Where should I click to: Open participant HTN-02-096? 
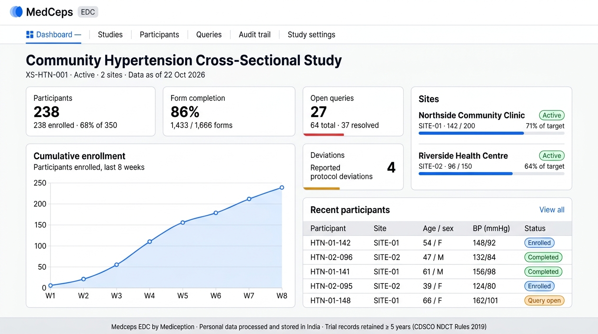[x=331, y=257]
